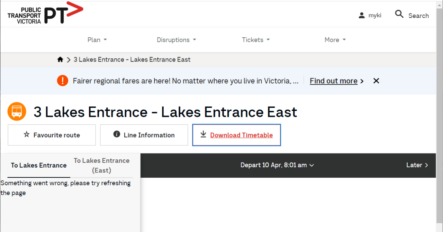Dismiss the regional fares banner
This screenshot has height=232, width=443.
click(376, 81)
